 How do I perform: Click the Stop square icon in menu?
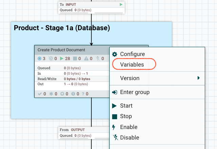click(x=115, y=116)
